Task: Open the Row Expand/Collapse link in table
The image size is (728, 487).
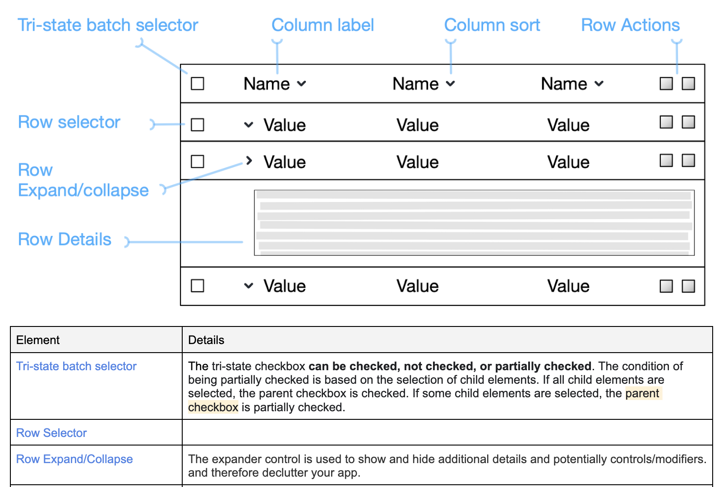Action: (74, 459)
